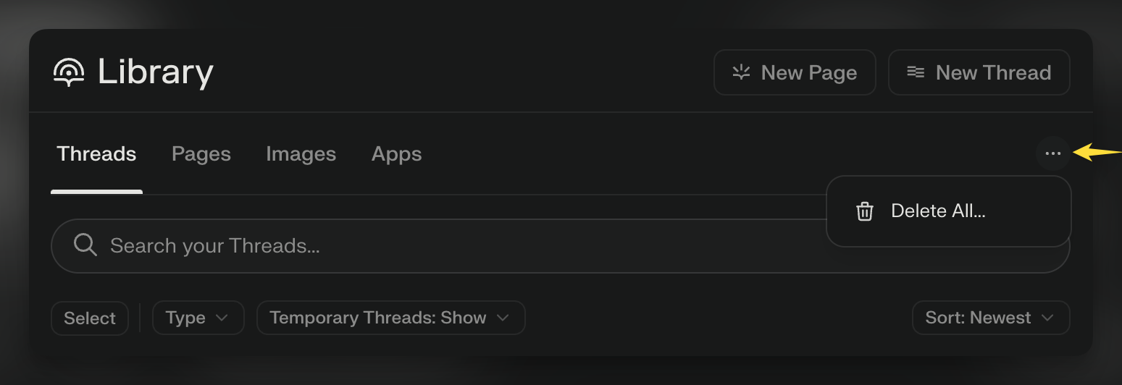Click the magnifying glass search icon
1122x385 pixels.
coord(85,245)
